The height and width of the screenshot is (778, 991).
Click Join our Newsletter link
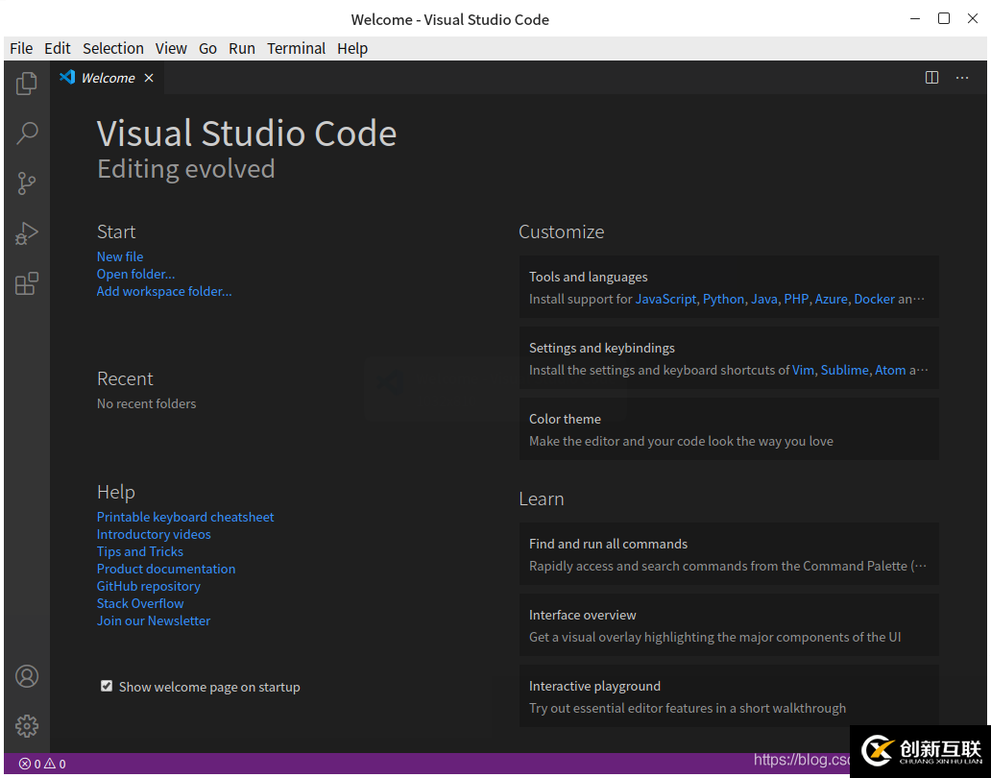tap(154, 620)
